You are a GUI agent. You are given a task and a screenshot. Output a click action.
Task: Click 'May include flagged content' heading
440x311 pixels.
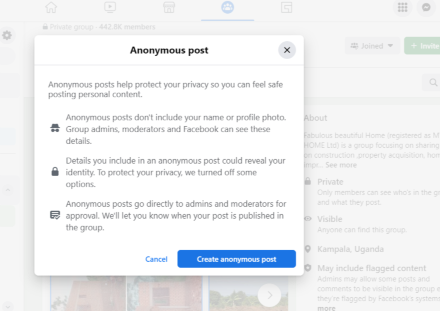372,268
